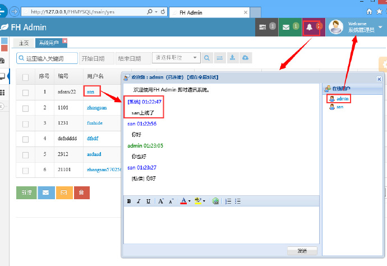Close the 系统用户 tab
The image size is (387, 266).
coord(64,41)
